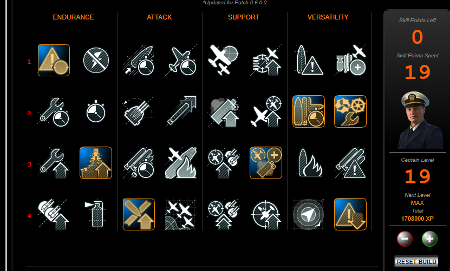
Task: Choose the Air Supremacy multiple planes skill
Action: (180, 214)
